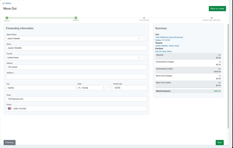The image size is (233, 148).
Task: Click the Details step checkmark circle
Action: tap(7, 18)
